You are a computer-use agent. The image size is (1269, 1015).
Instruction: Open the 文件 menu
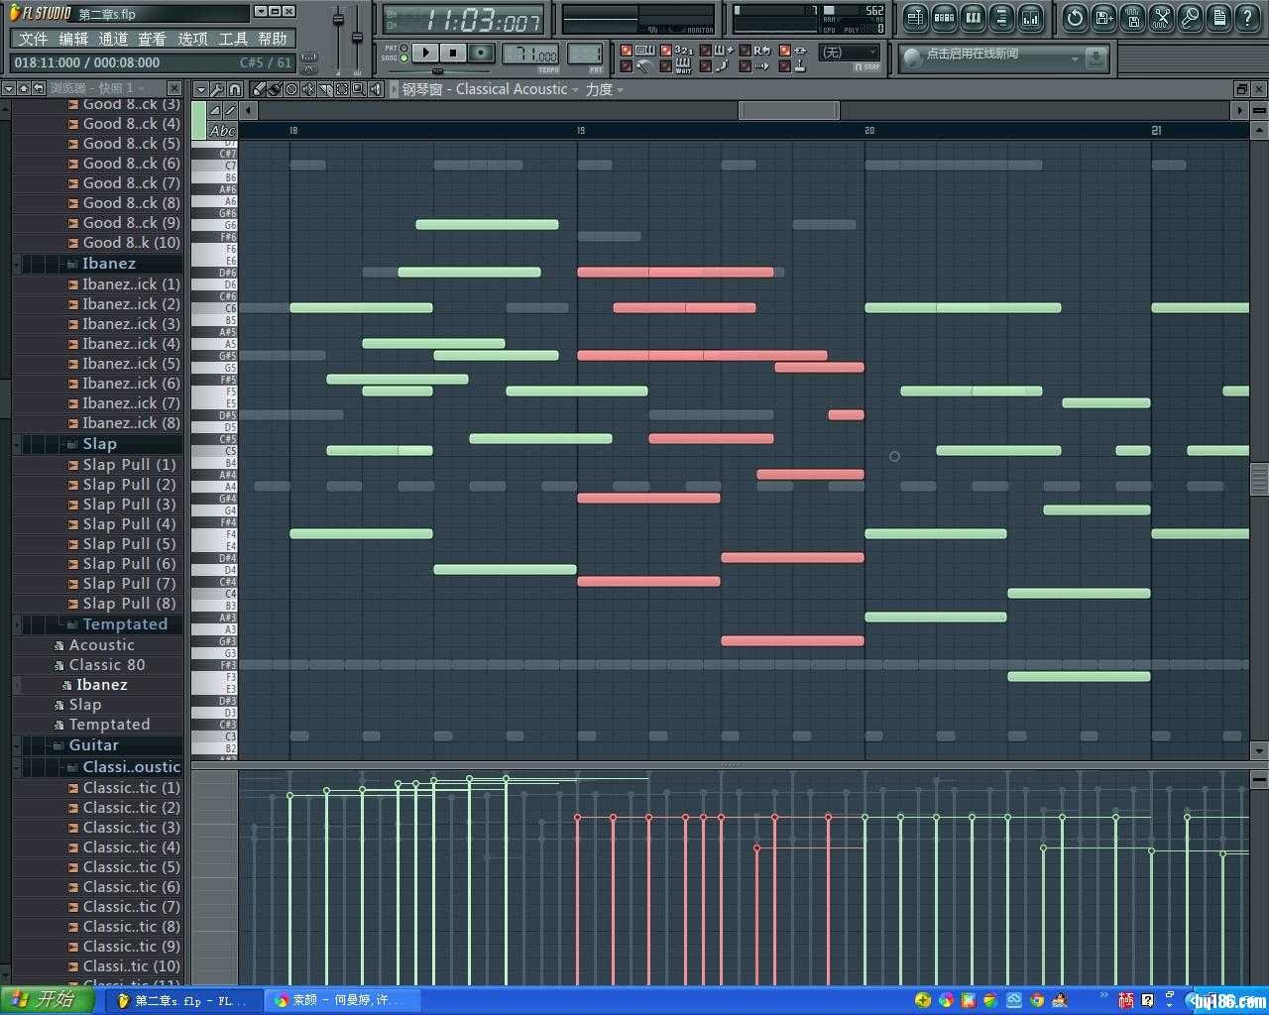coord(33,39)
